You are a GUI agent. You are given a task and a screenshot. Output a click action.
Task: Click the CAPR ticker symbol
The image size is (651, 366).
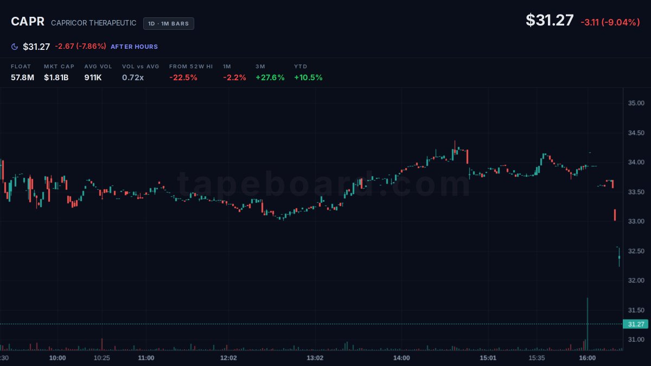point(28,22)
